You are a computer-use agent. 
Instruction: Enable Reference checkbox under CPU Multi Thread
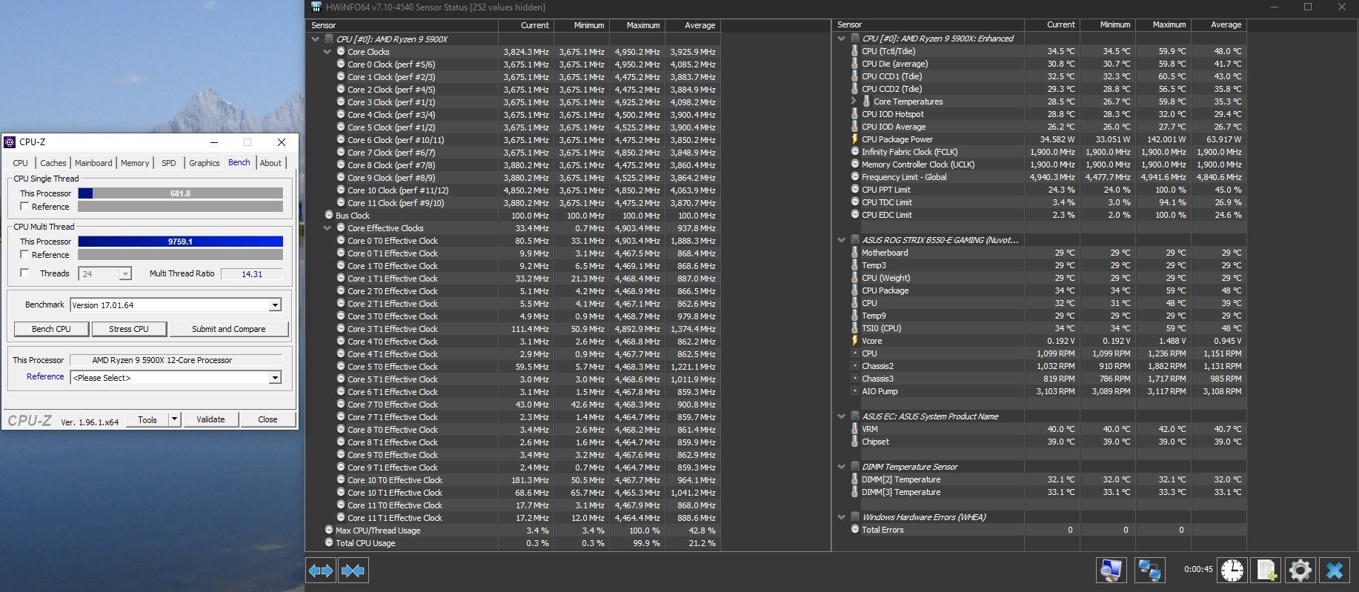[24, 255]
